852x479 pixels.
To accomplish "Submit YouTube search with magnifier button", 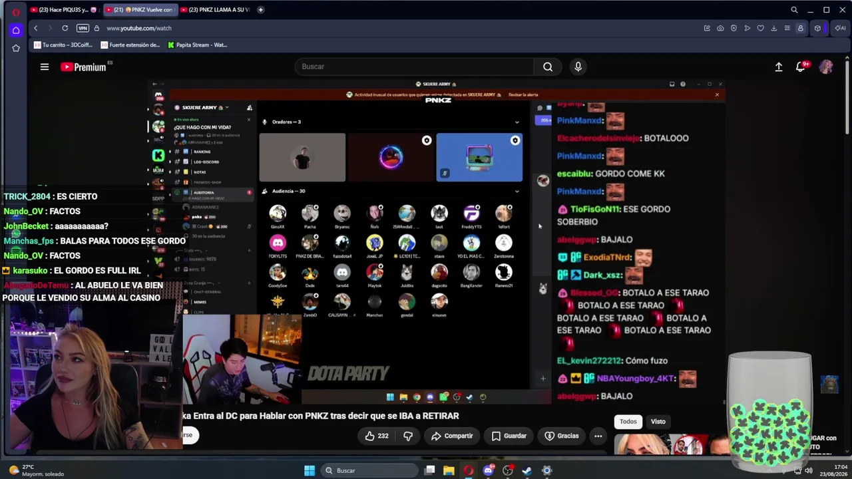I will point(548,67).
